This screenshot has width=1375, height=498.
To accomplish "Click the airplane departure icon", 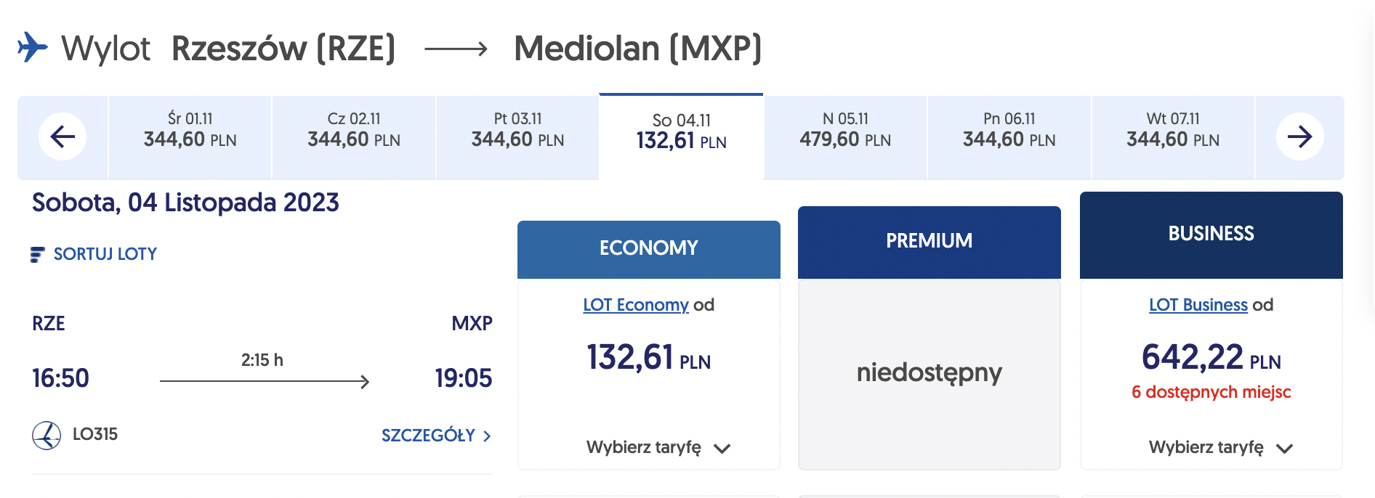I will click(33, 47).
